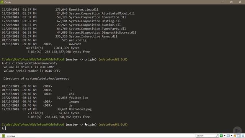Screen dimensions: 245x138
Task: Click System.Interactive.Async.dll text
Action: [x=93, y=36]
